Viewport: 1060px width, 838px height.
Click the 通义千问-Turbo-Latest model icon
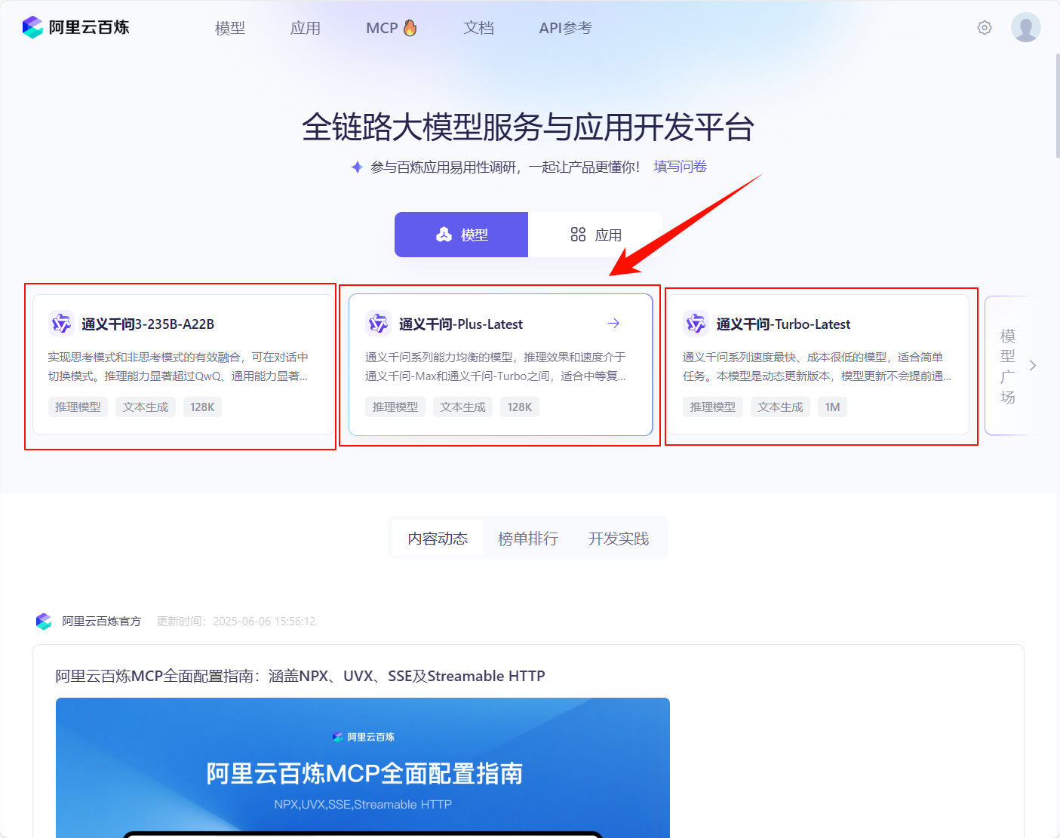[x=696, y=323]
